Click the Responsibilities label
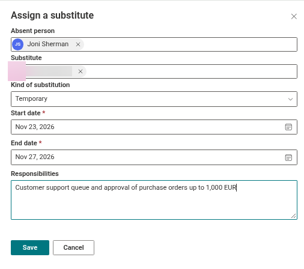This screenshot has width=304, height=269. pyautogui.click(x=35, y=174)
